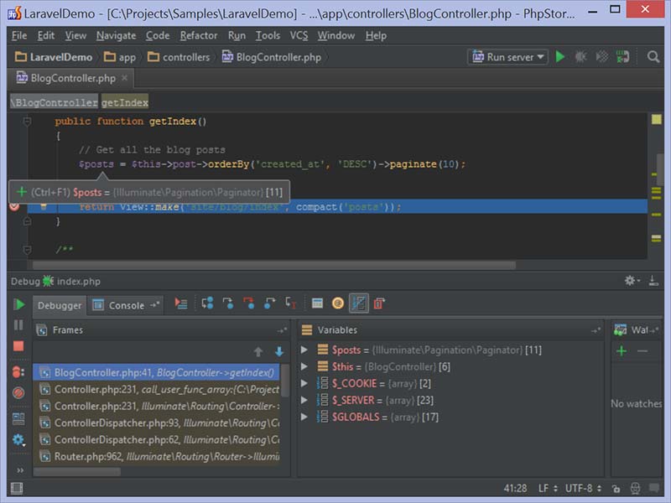Click Show Execution Point icon
The image size is (671, 503).
click(181, 303)
